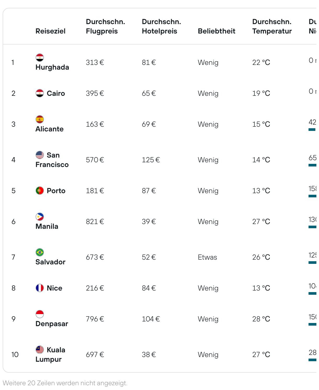The image size is (319, 390).
Task: Sort by Durchschn. Hotelpreis column header
Action: point(161,26)
